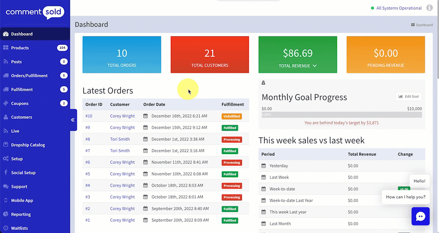This screenshot has width=439, height=233.
Task: Click the calendar icon in order #10 row
Action: coord(145,116)
